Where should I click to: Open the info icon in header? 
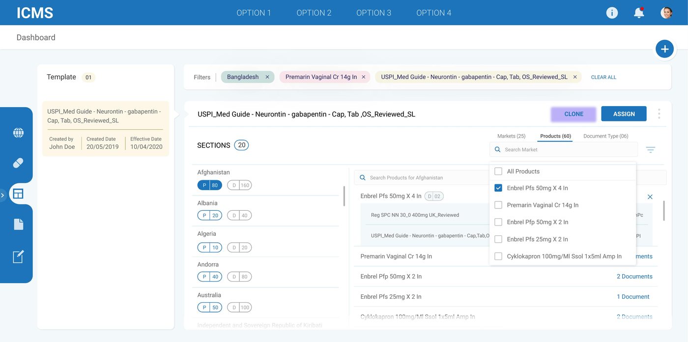point(612,13)
